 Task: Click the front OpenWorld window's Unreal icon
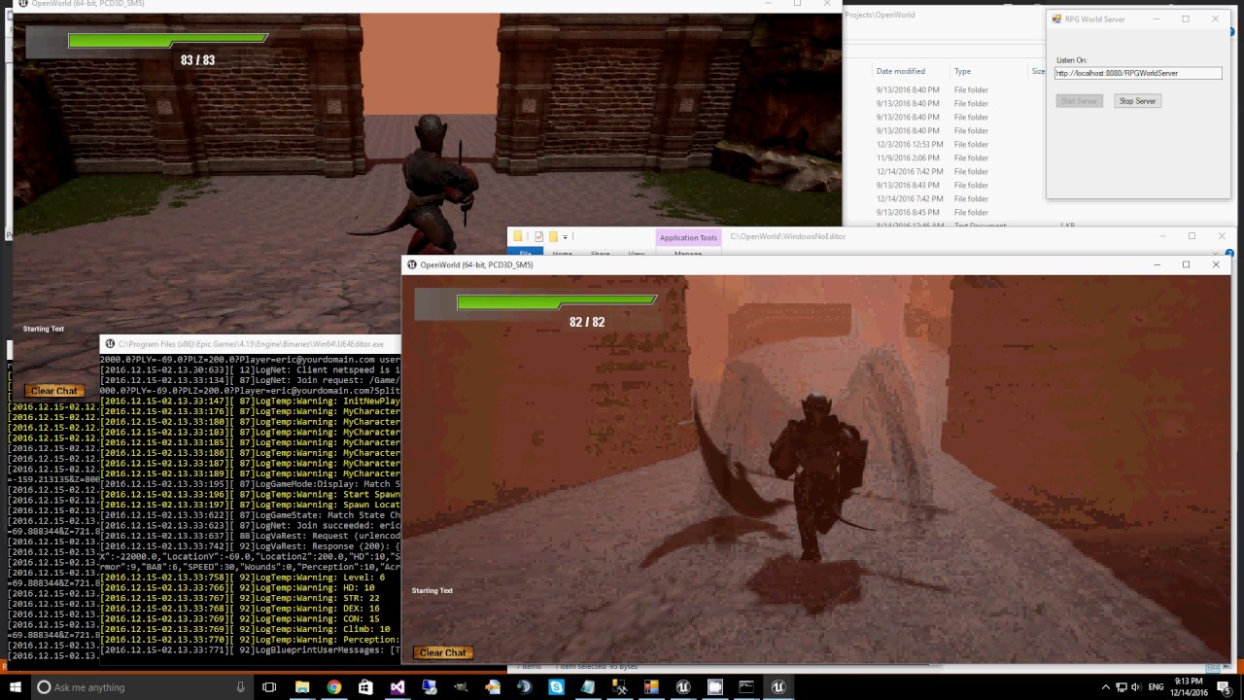click(x=412, y=264)
